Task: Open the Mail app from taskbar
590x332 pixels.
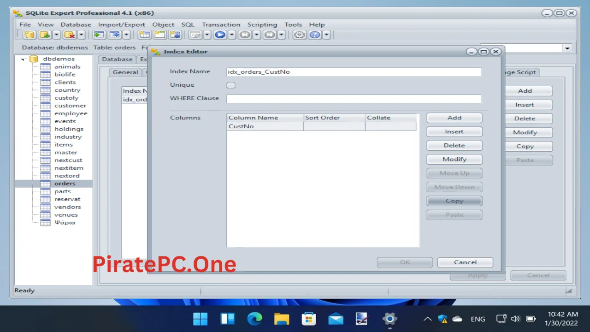Action: point(336,319)
